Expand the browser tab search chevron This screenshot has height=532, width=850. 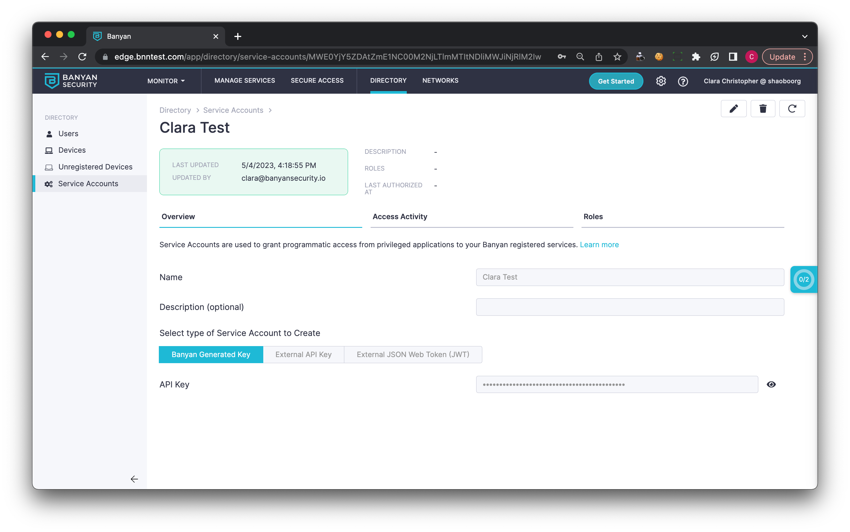(x=805, y=36)
